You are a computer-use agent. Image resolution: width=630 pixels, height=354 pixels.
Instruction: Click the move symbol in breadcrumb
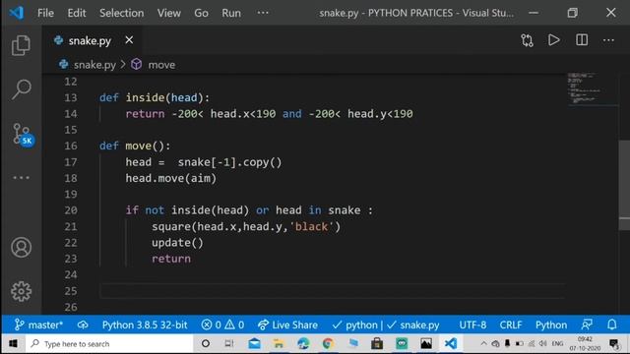[x=161, y=65]
